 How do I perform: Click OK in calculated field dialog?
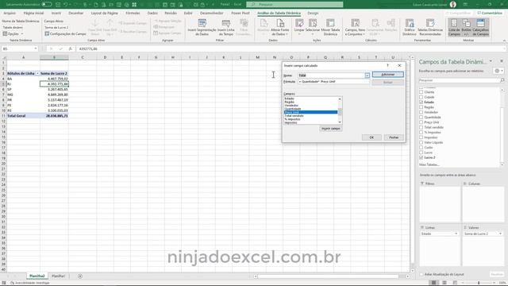[371, 137]
